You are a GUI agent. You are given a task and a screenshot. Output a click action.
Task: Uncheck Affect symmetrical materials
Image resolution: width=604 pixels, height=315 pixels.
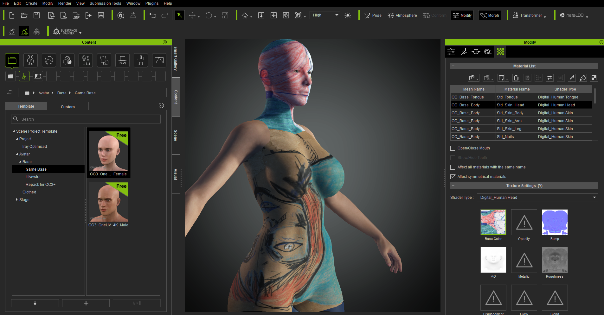point(453,177)
